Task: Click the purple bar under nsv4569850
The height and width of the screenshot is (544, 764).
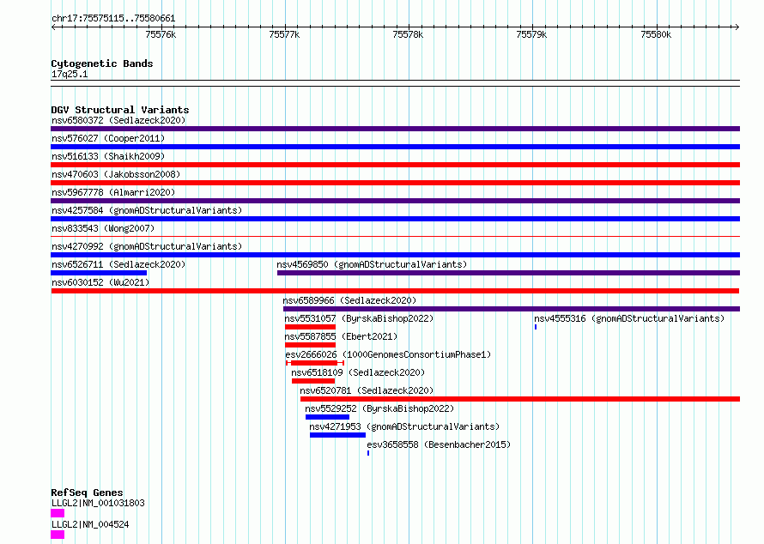Action: (x=509, y=273)
